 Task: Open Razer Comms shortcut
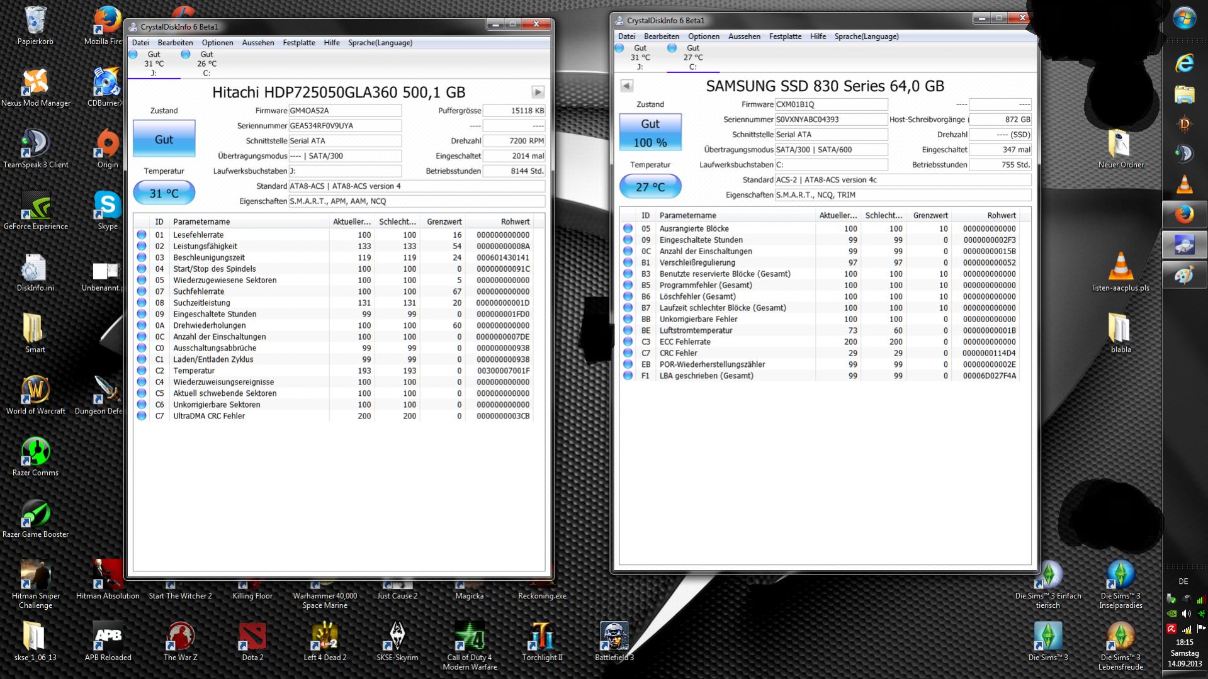pos(35,457)
